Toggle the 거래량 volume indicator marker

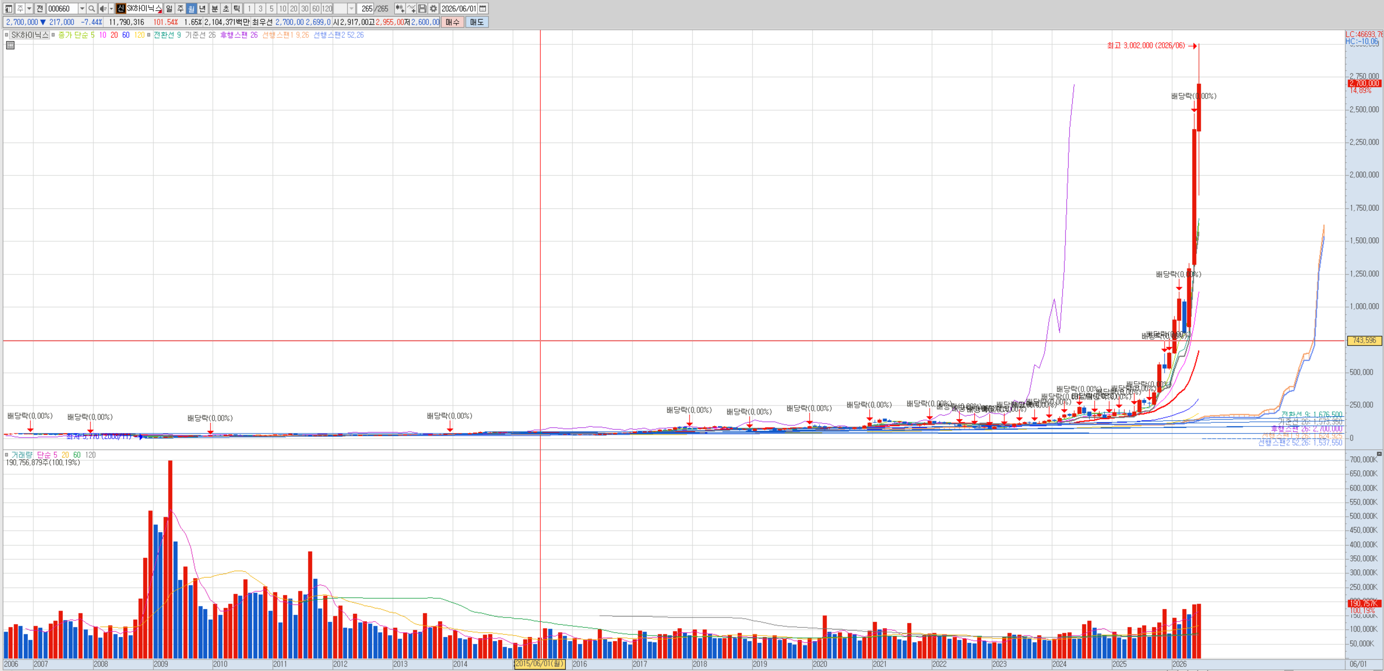coord(7,455)
